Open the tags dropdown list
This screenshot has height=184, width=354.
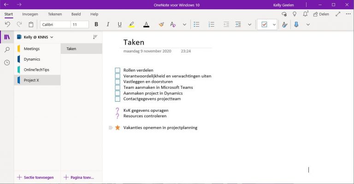(274, 24)
